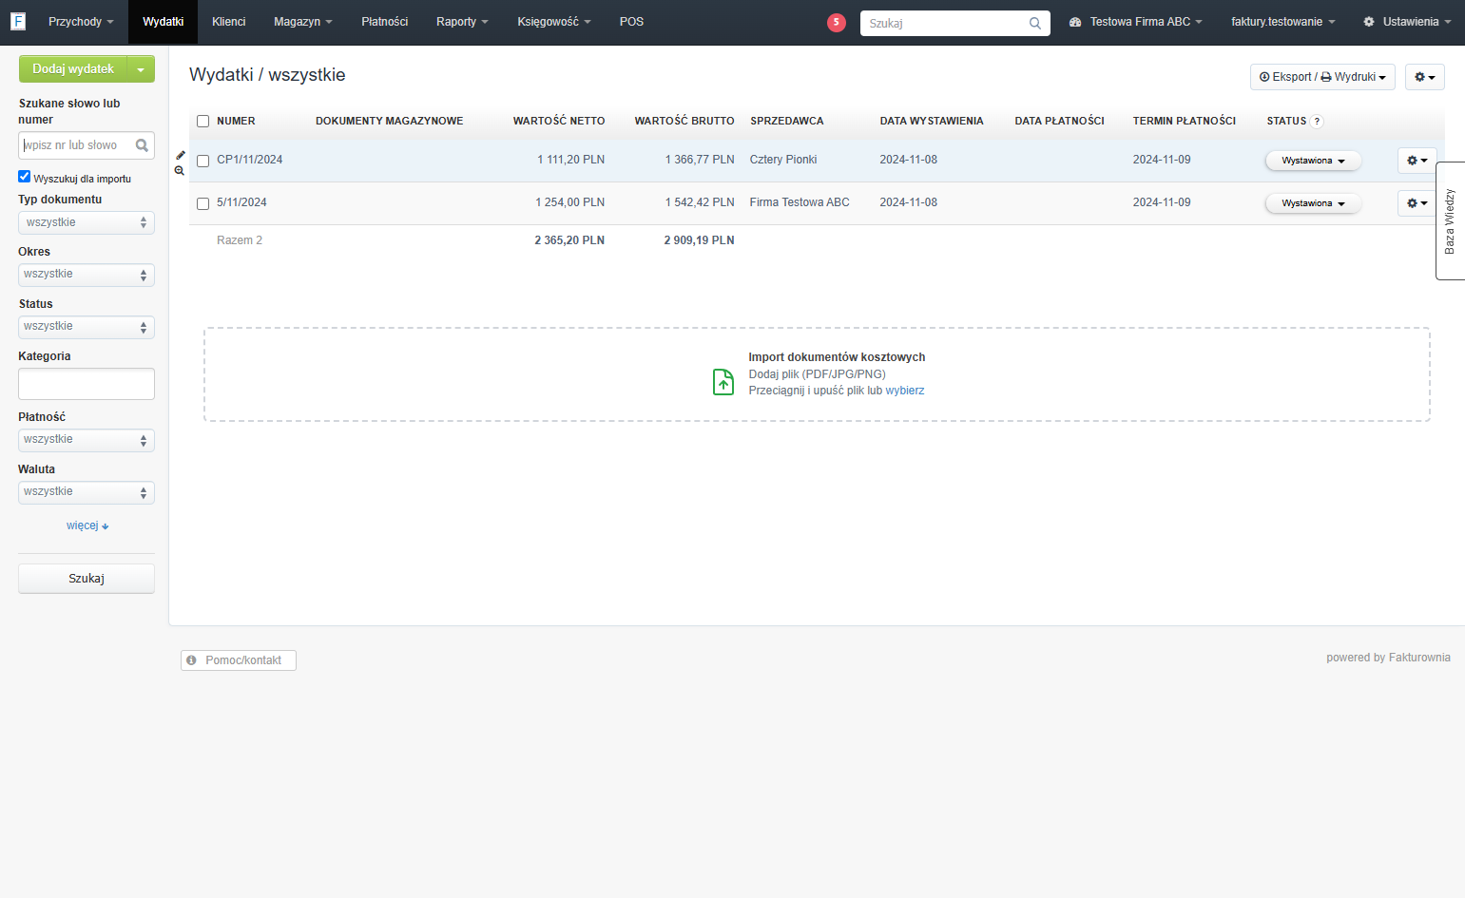
Task: Open the list settings gear next to Eksport
Action: pos(1424,77)
